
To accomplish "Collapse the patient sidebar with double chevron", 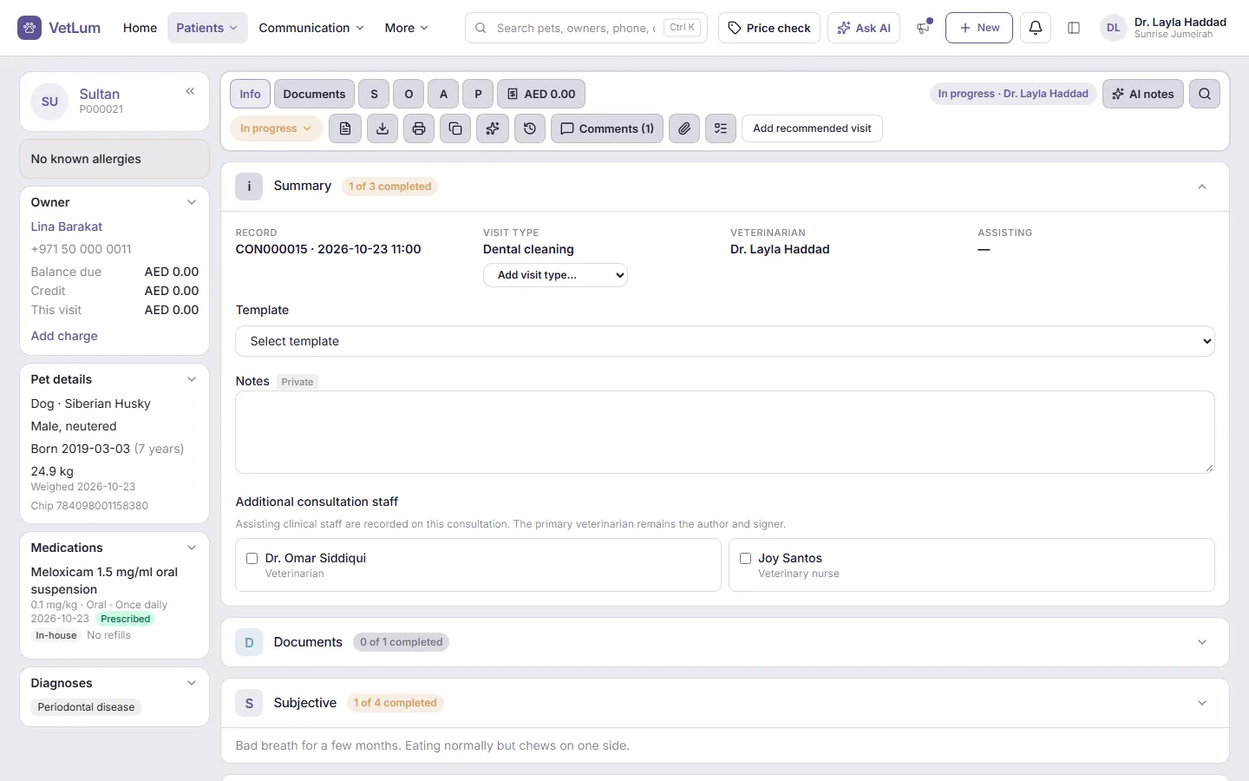I will pos(190,91).
